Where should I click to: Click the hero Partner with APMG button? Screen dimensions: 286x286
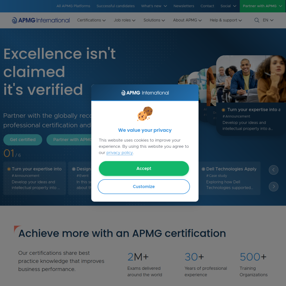pos(69,140)
